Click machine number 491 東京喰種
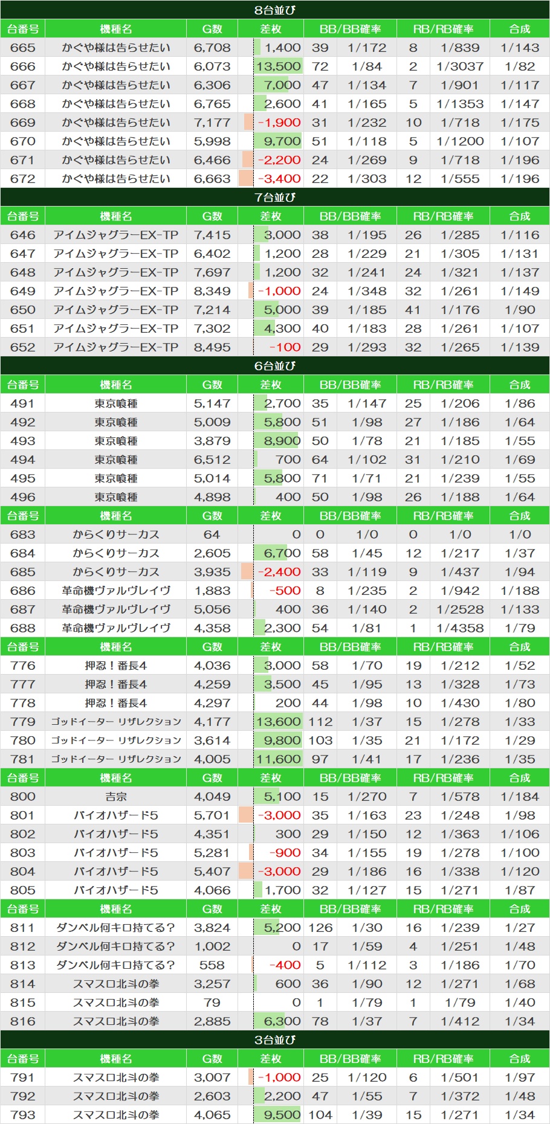550x1124 pixels. (x=23, y=403)
